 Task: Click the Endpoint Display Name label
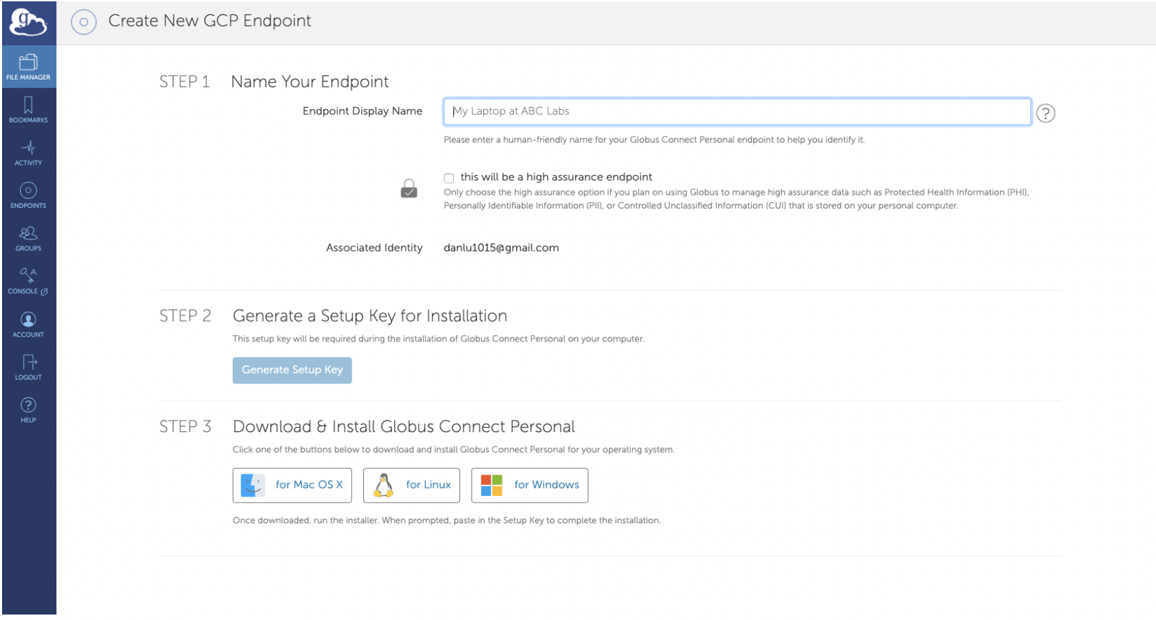362,111
